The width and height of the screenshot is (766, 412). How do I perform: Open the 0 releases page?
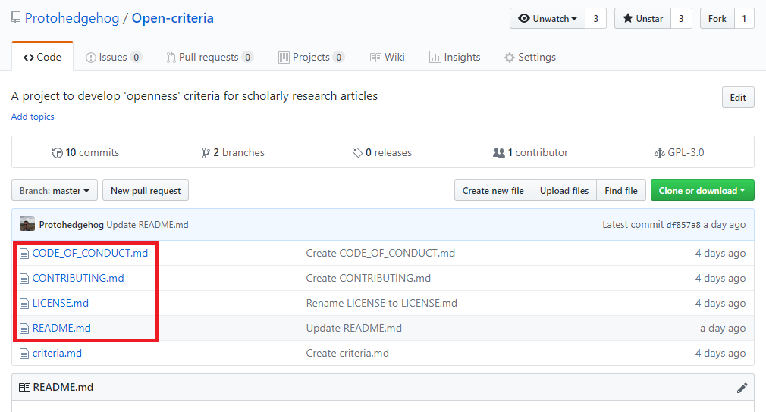point(382,153)
